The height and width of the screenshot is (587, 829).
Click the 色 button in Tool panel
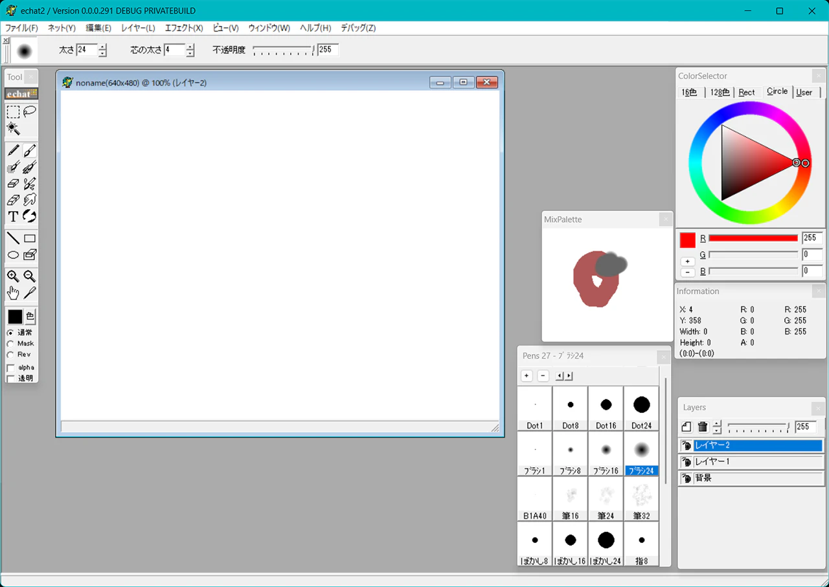coord(30,316)
